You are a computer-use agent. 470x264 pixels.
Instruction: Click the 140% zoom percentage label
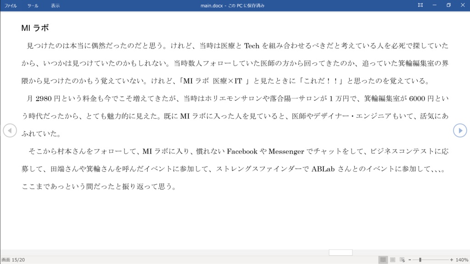[462, 259]
